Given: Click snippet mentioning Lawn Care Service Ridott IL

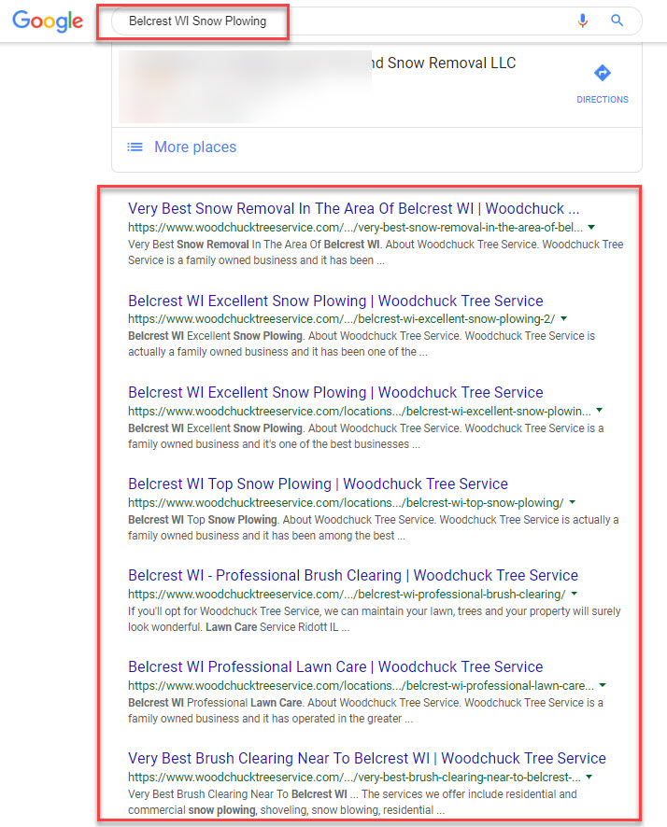Looking at the screenshot, I should click(x=374, y=619).
